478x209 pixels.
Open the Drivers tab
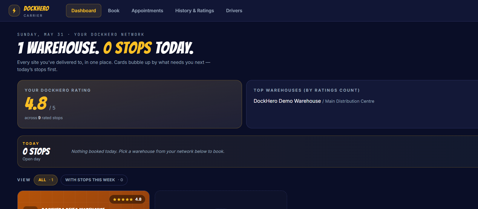click(x=234, y=11)
